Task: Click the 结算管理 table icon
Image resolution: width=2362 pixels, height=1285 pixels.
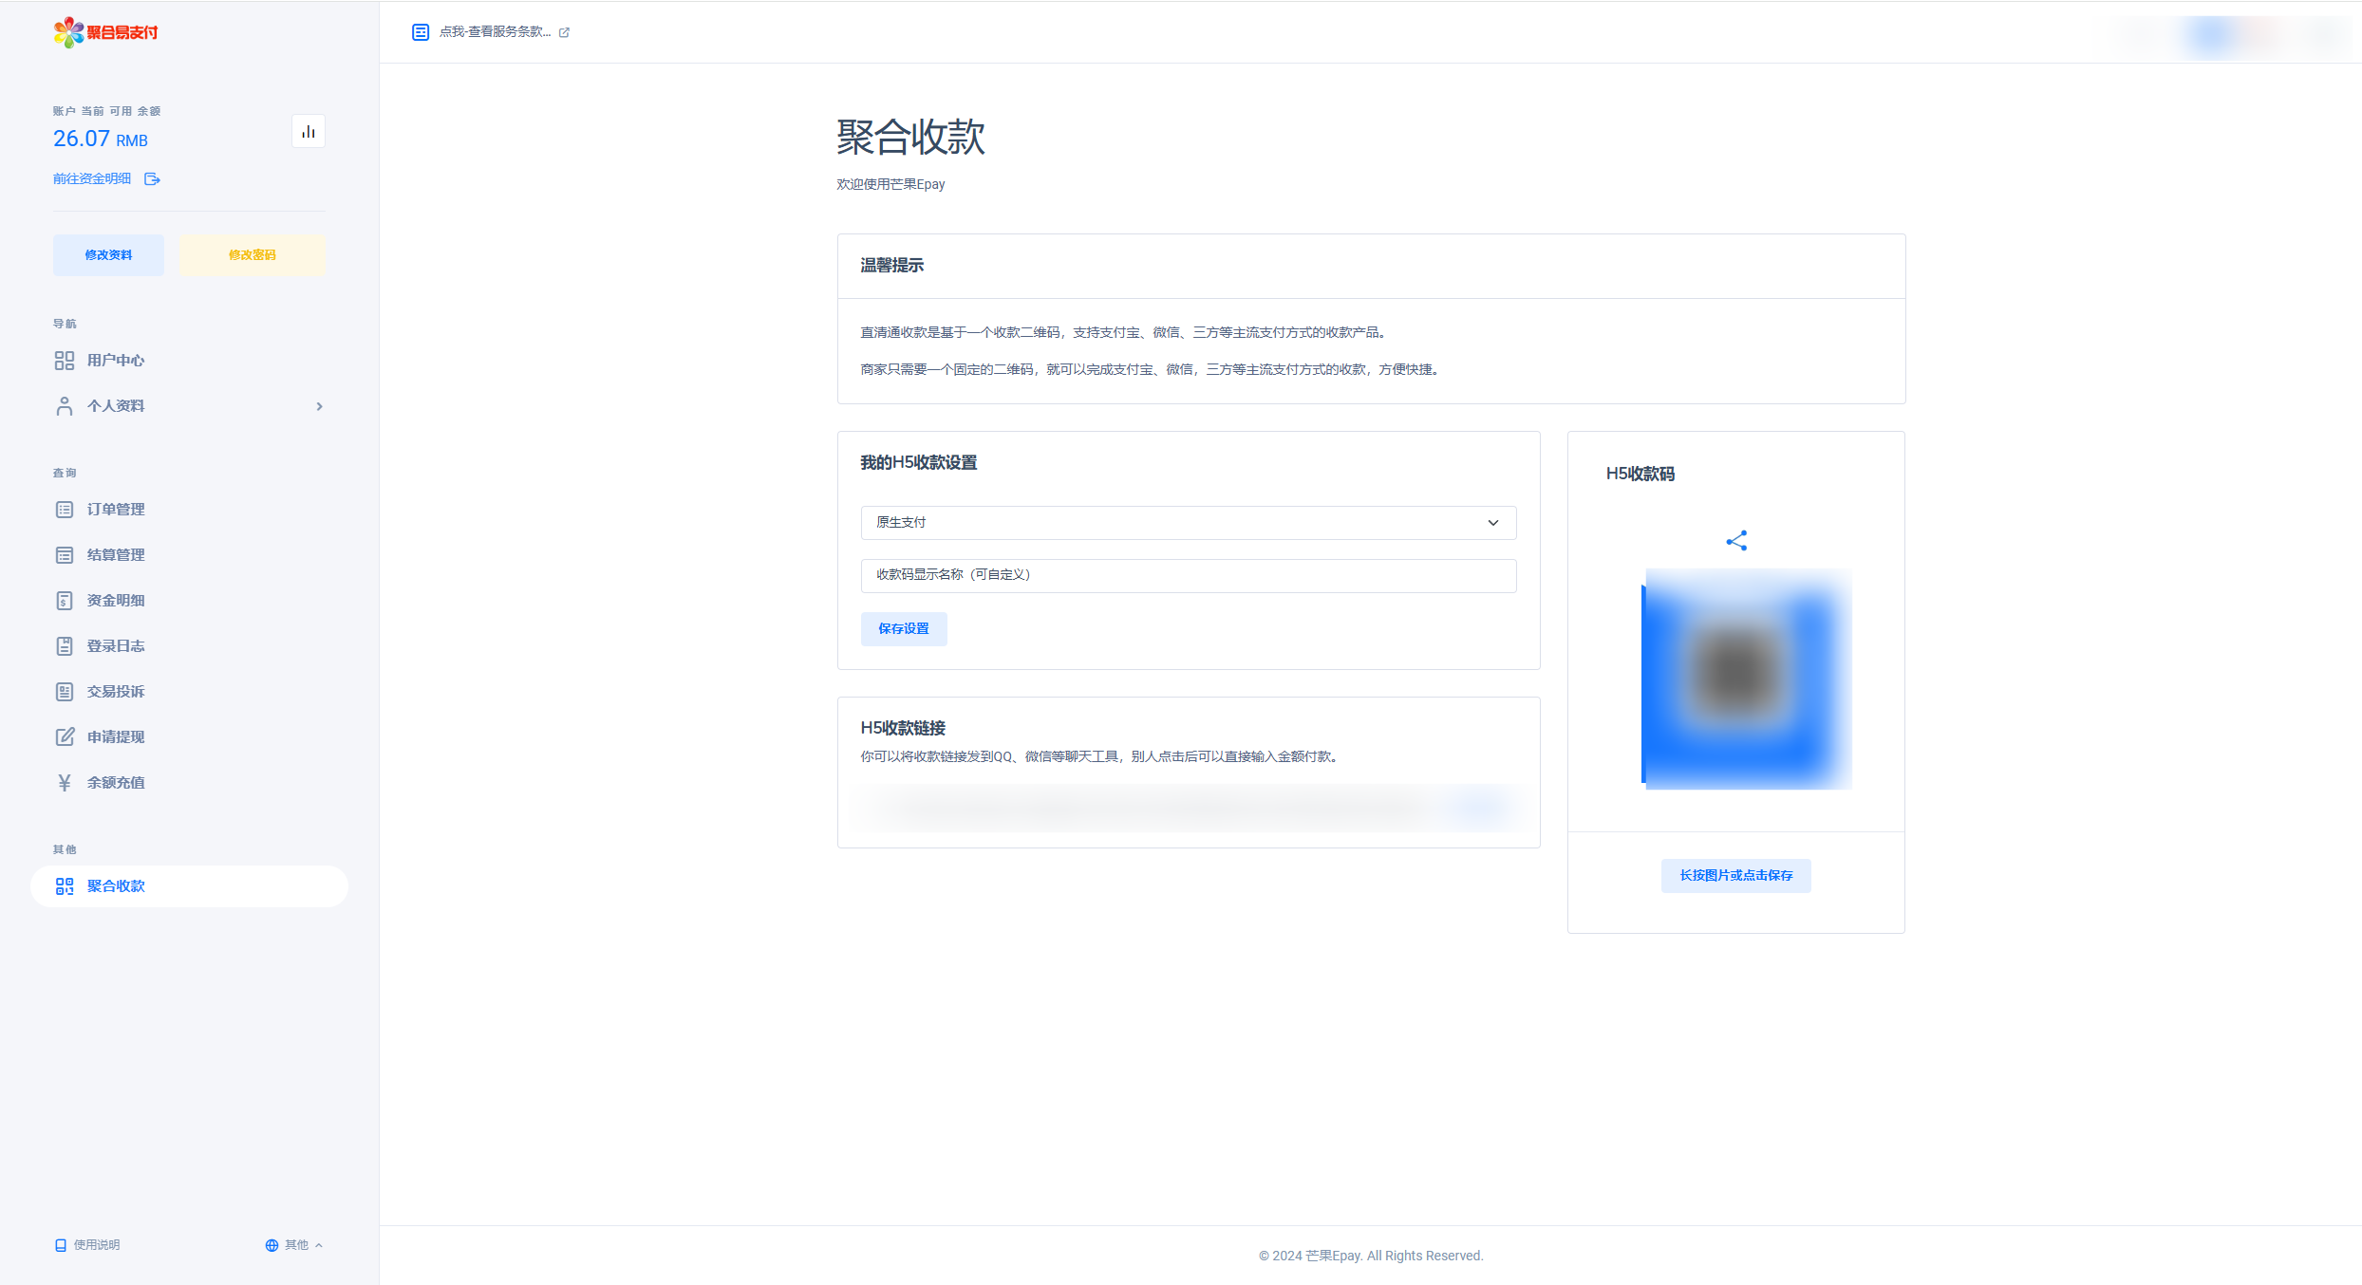Action: 65,555
